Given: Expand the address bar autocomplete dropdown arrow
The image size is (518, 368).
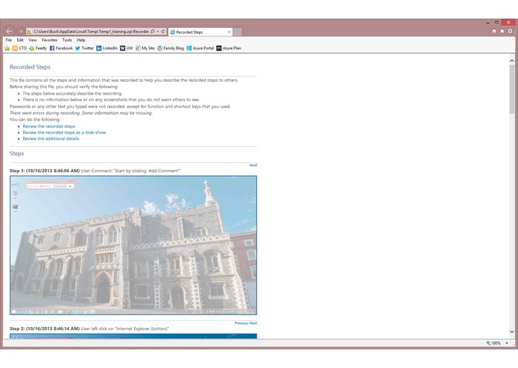Looking at the screenshot, I should point(157,32).
